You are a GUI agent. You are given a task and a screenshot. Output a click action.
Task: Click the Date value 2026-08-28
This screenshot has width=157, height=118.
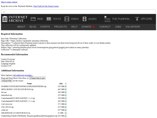10,61
